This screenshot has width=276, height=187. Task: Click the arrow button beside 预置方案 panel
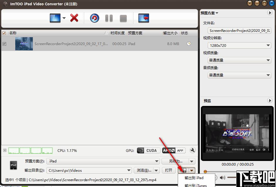(270, 13)
